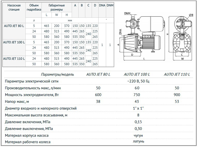Click the 1" x 1" diameter value

(138, 108)
